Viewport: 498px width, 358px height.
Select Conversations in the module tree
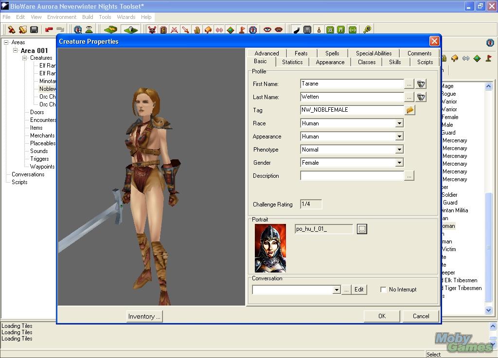click(28, 174)
